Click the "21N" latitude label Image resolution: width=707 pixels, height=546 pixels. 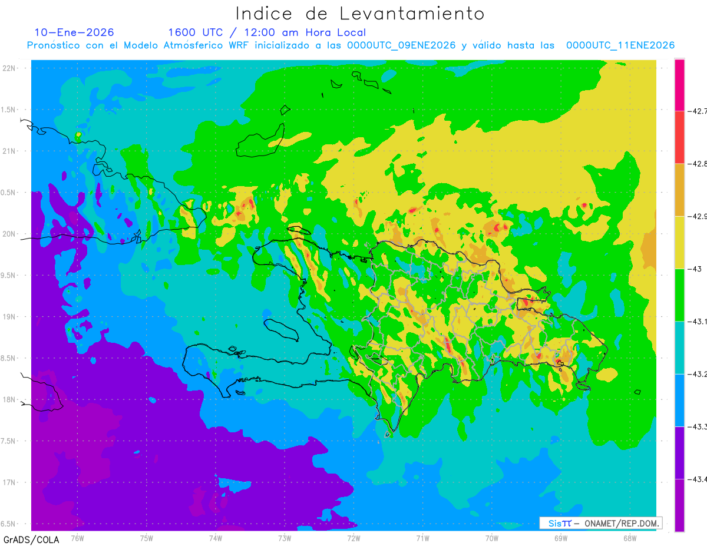[9, 151]
